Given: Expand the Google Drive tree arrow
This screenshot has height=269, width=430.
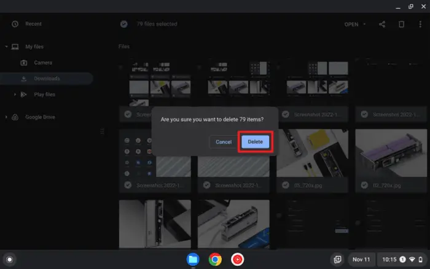Looking at the screenshot, I should coord(6,117).
